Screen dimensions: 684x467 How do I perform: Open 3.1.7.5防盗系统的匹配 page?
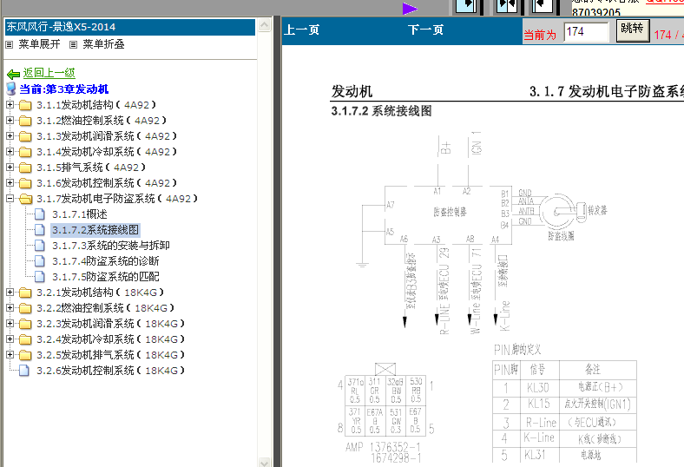click(106, 277)
